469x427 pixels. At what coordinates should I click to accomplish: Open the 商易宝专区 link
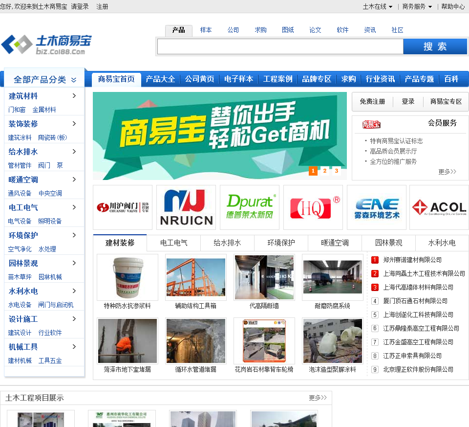446,102
